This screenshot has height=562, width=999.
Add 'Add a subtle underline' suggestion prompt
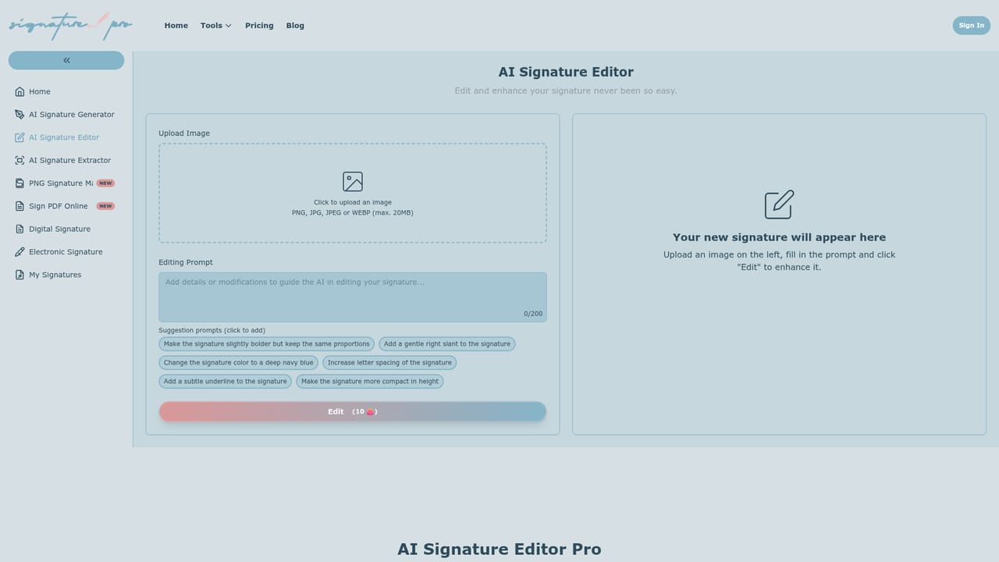[x=225, y=381]
